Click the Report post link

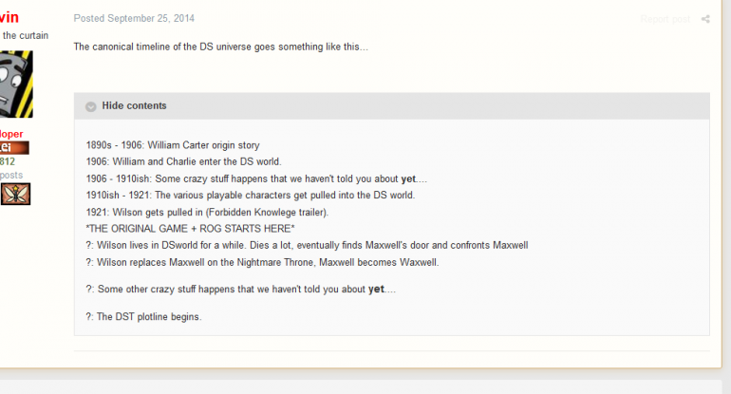pyautogui.click(x=665, y=19)
